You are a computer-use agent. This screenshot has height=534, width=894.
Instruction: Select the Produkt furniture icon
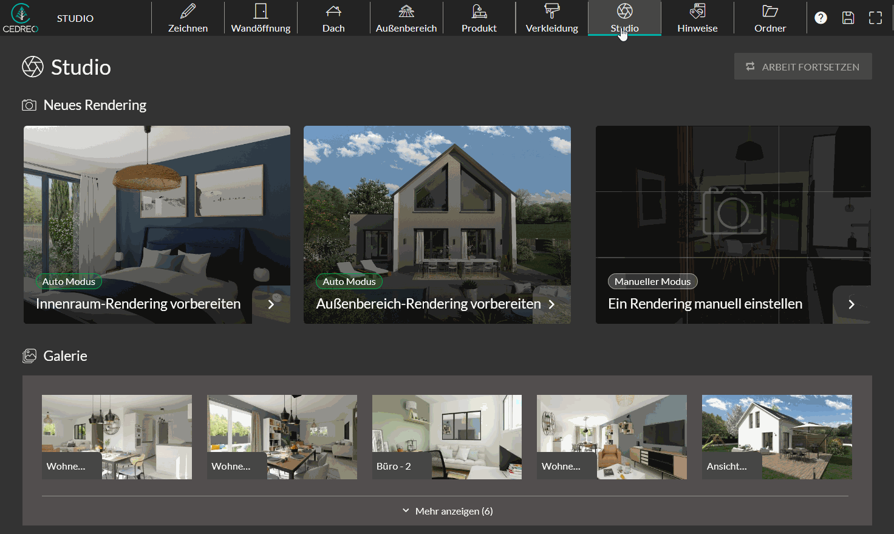coord(479,11)
